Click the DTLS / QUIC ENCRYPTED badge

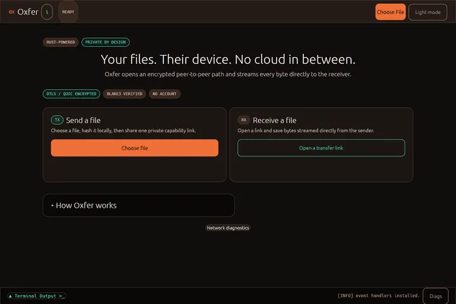pyautogui.click(x=71, y=94)
